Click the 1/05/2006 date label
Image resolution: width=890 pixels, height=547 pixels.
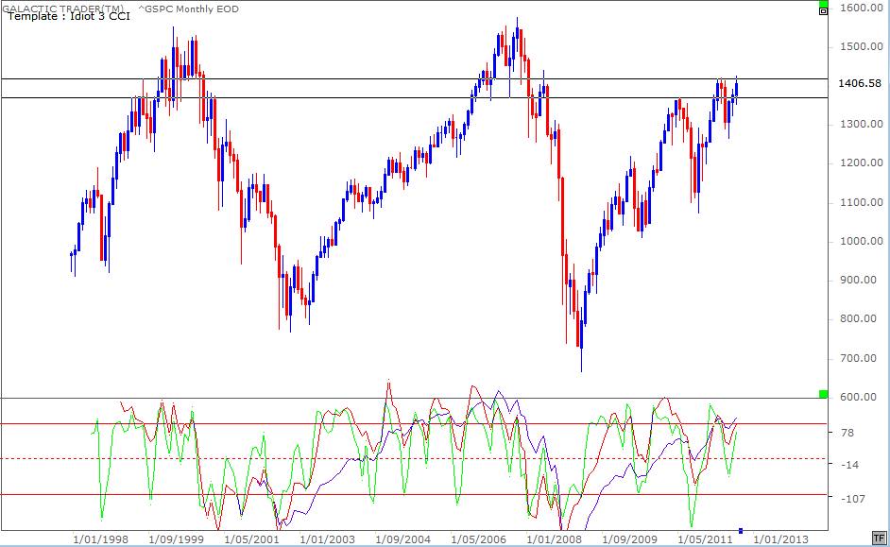pyautogui.click(x=478, y=539)
